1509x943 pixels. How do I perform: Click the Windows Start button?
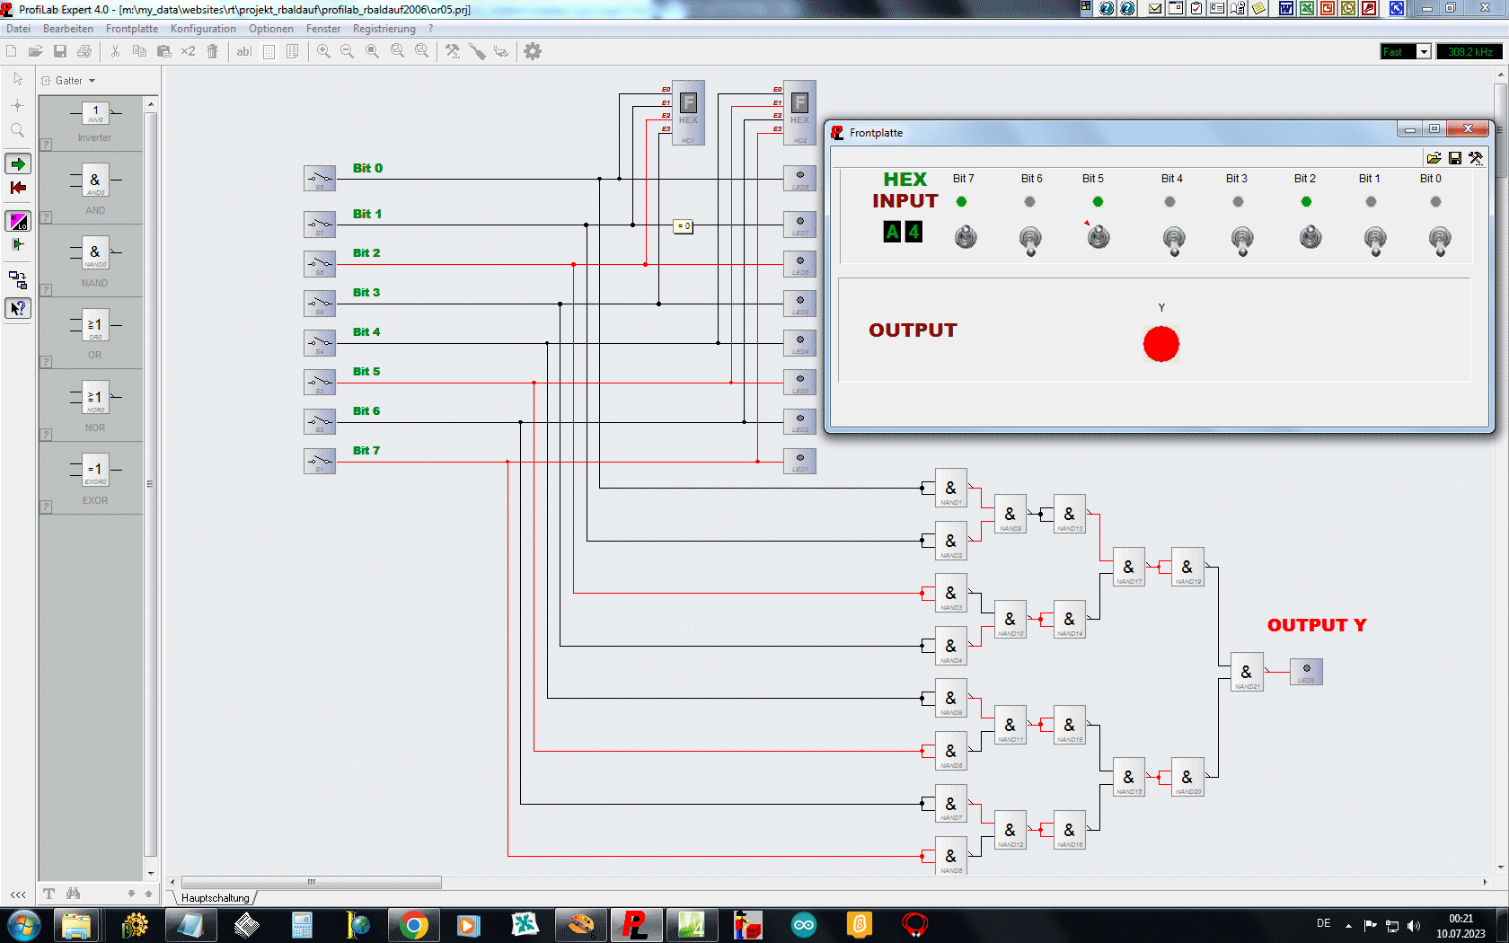point(23,925)
